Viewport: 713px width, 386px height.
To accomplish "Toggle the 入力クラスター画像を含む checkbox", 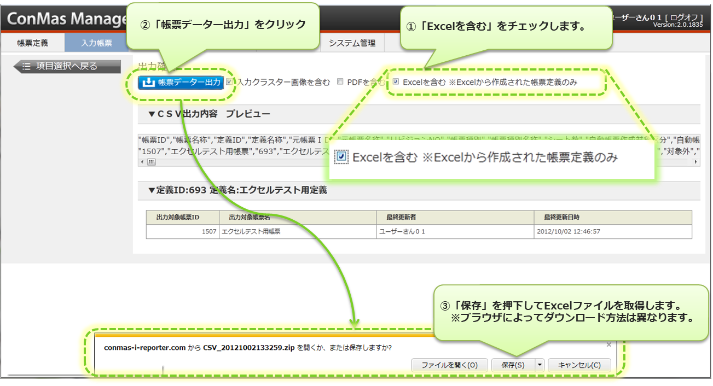I will pyautogui.click(x=229, y=82).
